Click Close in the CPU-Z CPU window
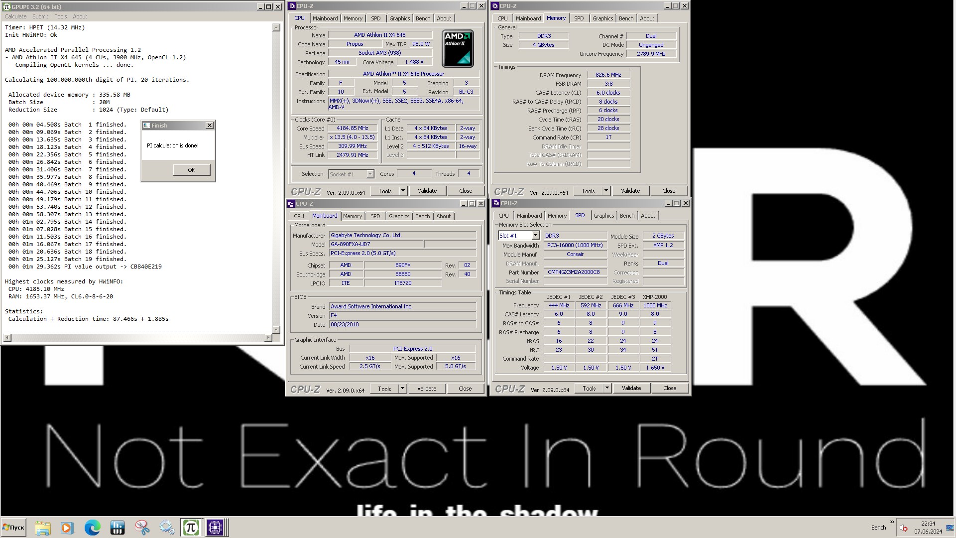 pos(466,191)
